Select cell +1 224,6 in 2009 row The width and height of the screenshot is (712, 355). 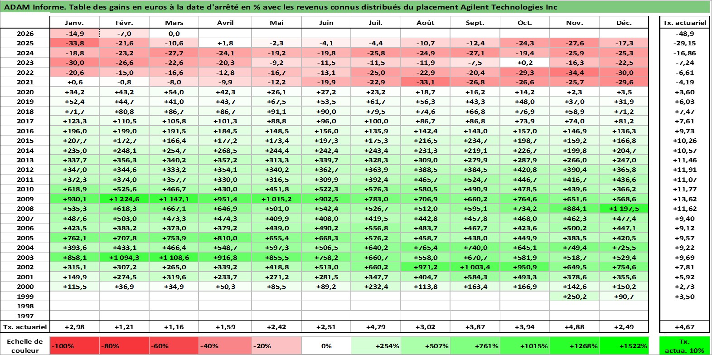coord(124,199)
